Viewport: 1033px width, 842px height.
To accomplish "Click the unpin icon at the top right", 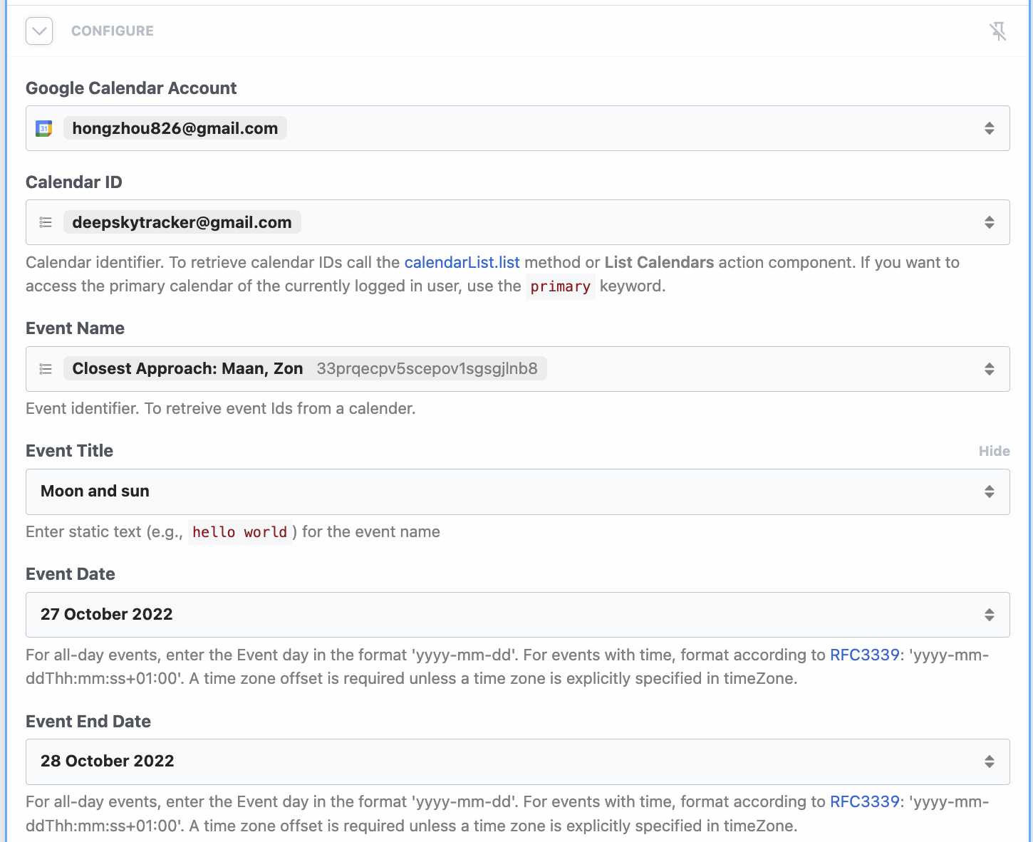I will 997,31.
